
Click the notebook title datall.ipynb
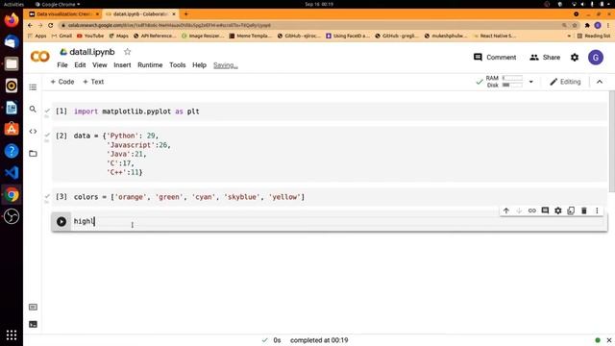92,52
